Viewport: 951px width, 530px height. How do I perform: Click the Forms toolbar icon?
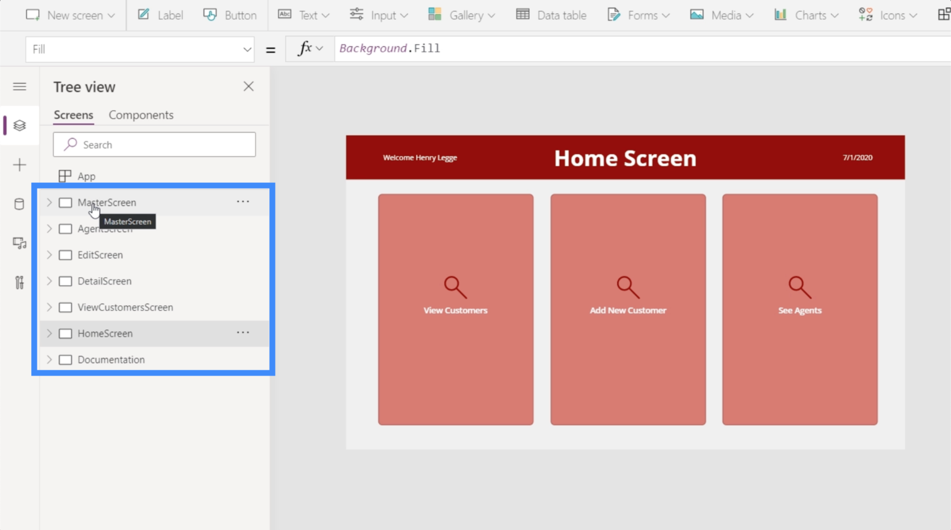614,15
